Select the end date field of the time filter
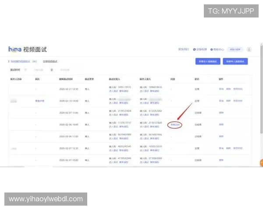This screenshot has height=210, width=263. click(x=65, y=70)
